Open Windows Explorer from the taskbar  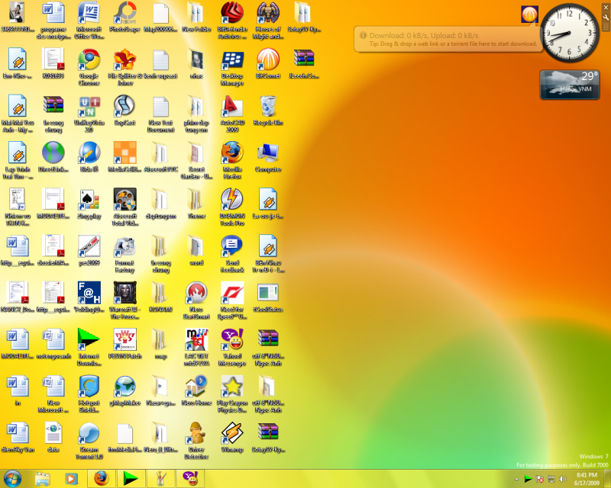tap(43, 478)
